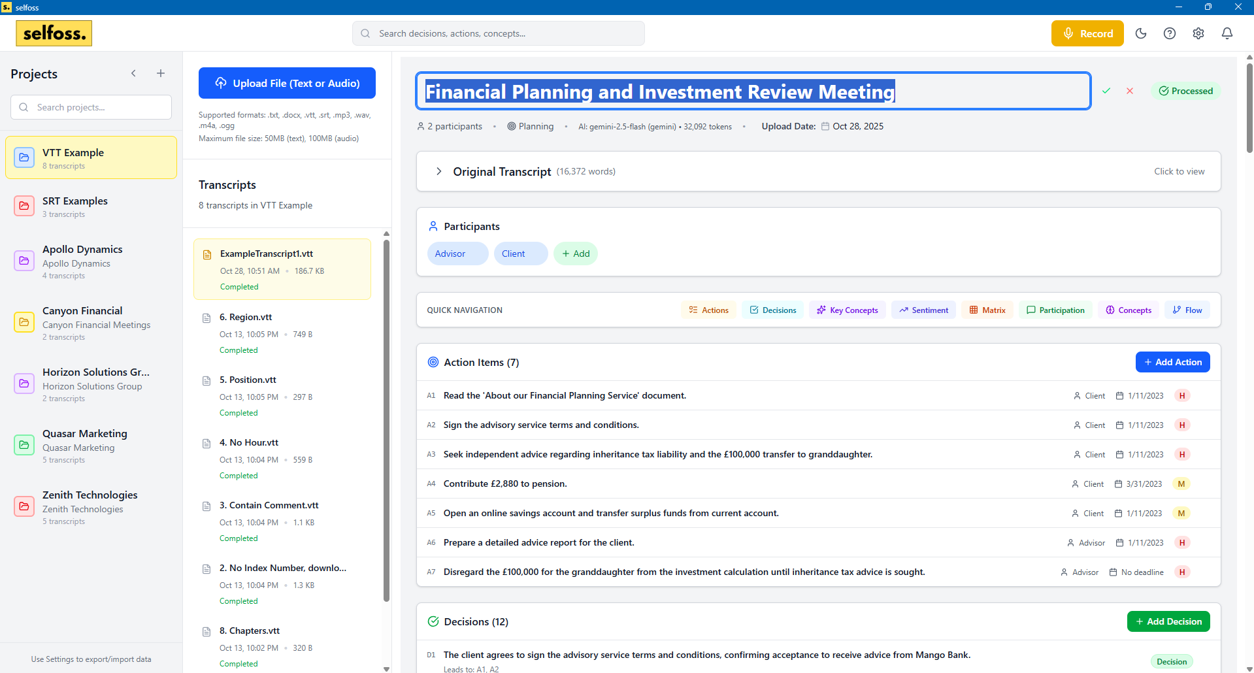Viewport: 1254px width, 673px height.
Task: Click 1/11/2023 deadline on action A2
Action: click(x=1140, y=425)
